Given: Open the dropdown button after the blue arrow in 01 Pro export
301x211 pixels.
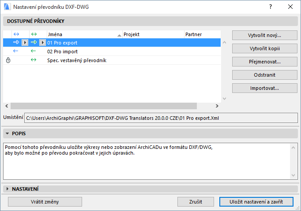Looking at the screenshot, I should pyautogui.click(x=25, y=43).
